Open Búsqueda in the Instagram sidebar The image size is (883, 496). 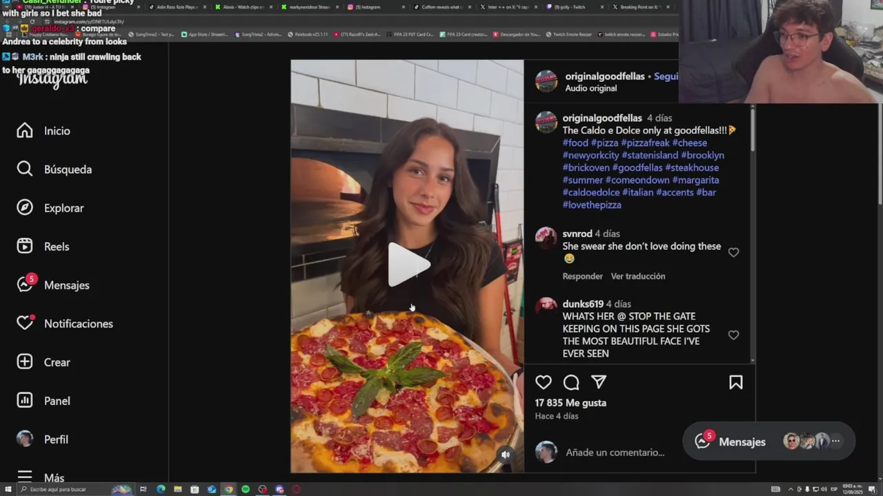(54, 169)
